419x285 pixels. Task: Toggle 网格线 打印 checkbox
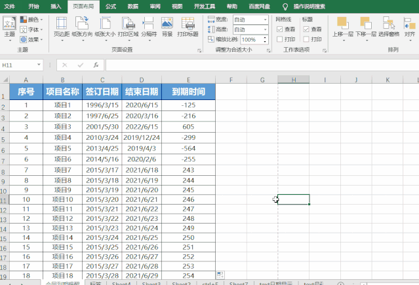click(279, 39)
